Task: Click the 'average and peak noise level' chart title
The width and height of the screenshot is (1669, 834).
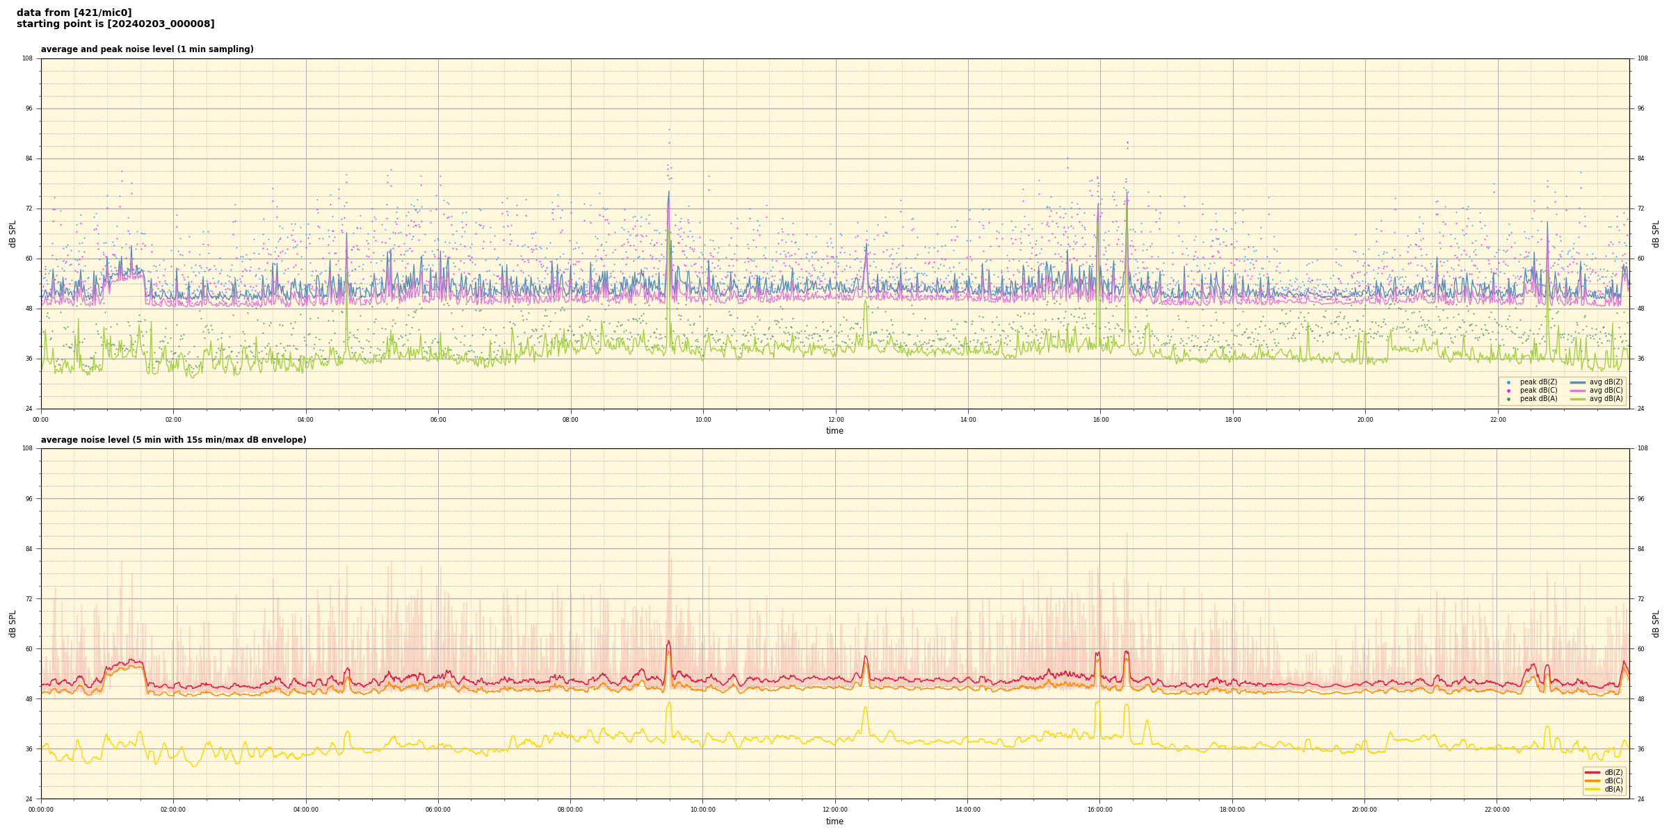Action: [x=147, y=49]
